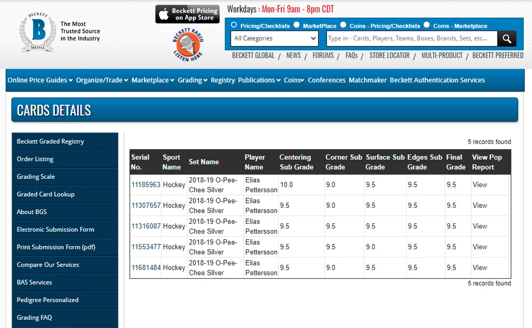View pop report for serial 11553477

[x=480, y=247]
